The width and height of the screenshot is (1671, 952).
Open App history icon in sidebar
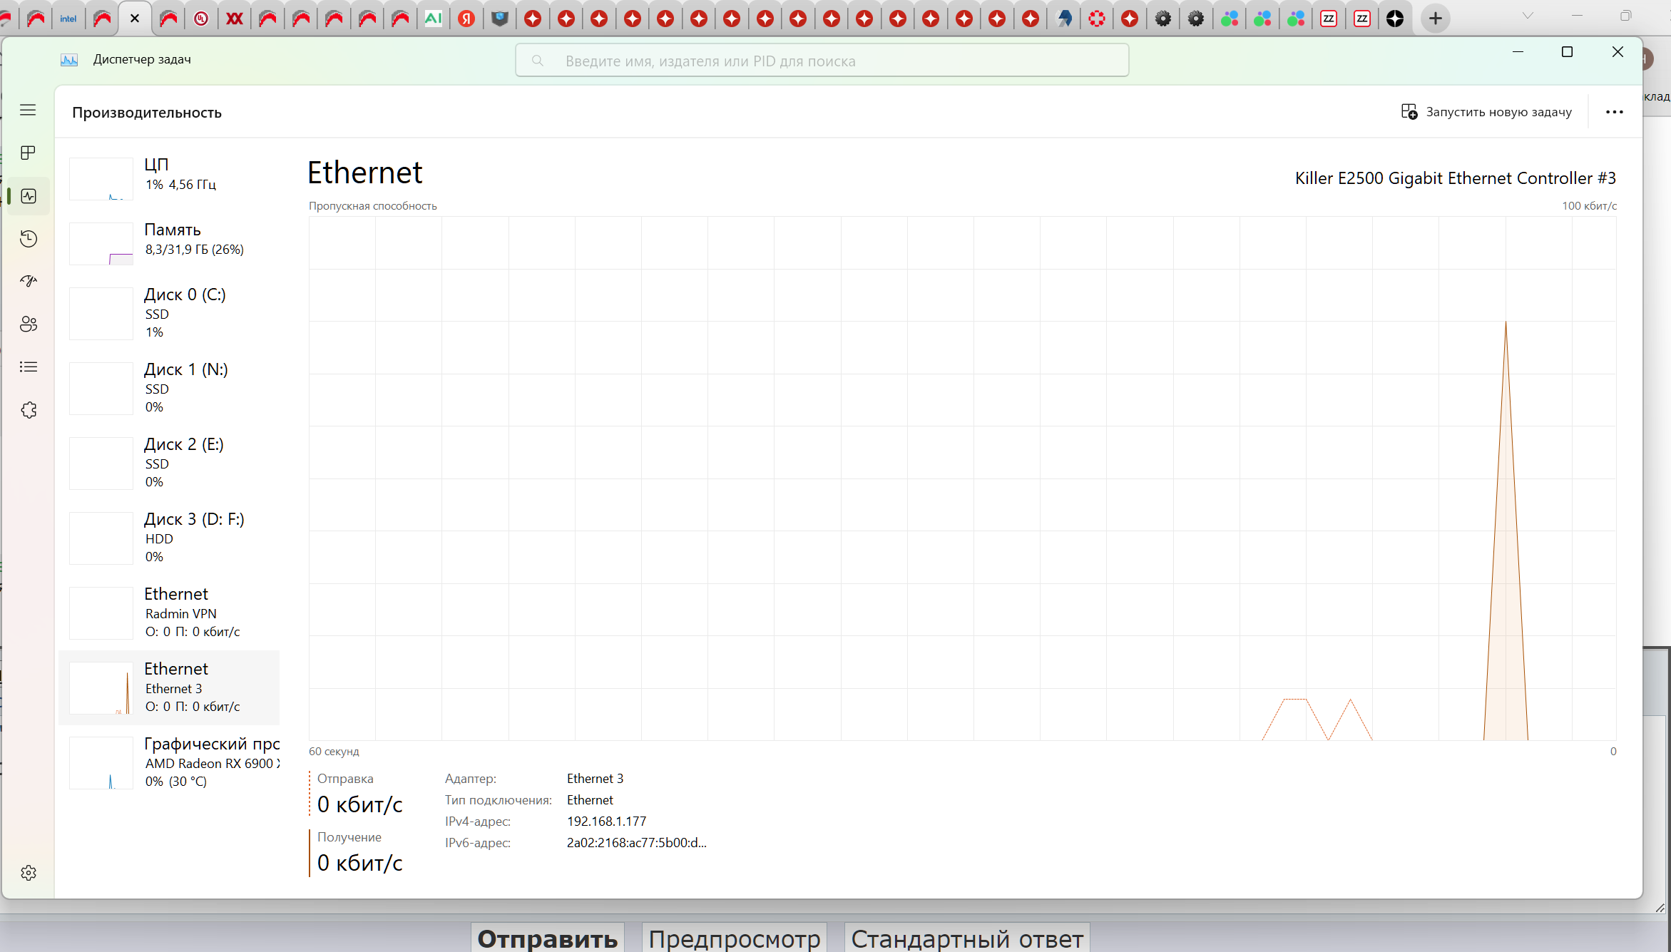[28, 239]
